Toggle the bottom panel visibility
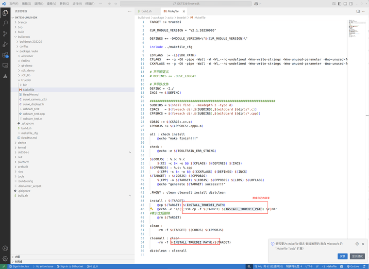 coord(345,4)
